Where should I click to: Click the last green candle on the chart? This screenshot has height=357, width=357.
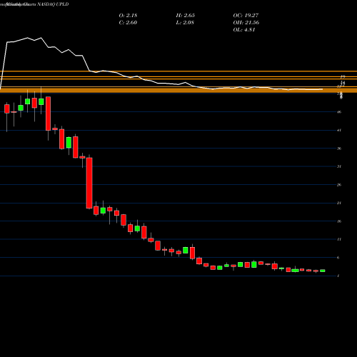coord(323,271)
